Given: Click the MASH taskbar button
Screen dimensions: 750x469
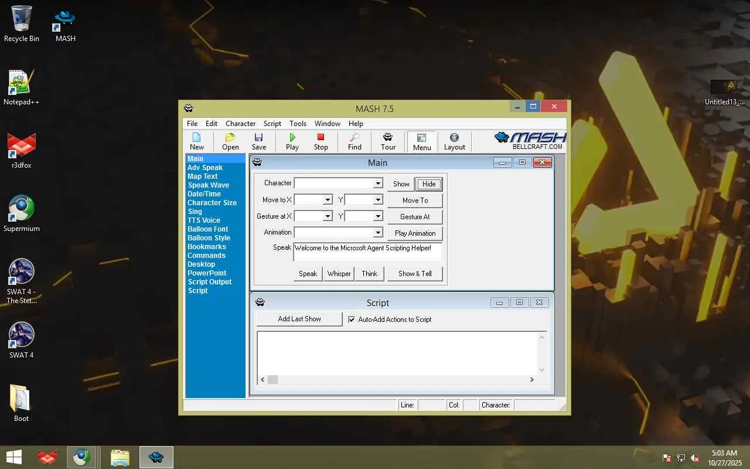Looking at the screenshot, I should click(156, 457).
